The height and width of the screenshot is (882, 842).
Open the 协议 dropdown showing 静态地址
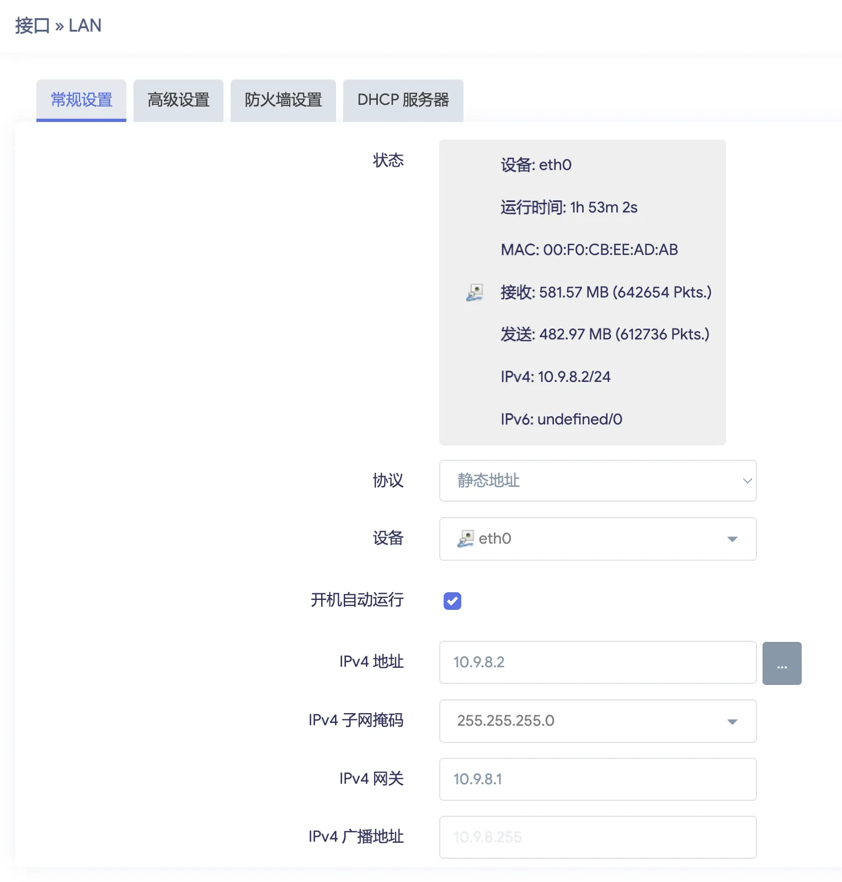point(598,481)
